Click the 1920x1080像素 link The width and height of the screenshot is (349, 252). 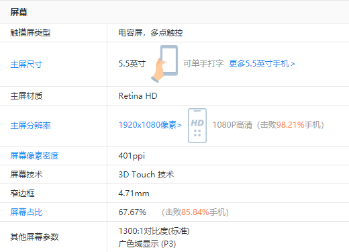click(150, 125)
